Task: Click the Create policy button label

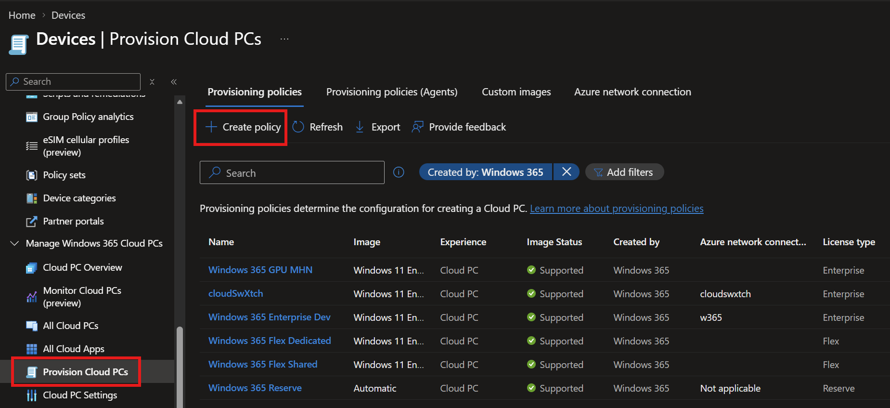Action: click(x=252, y=127)
